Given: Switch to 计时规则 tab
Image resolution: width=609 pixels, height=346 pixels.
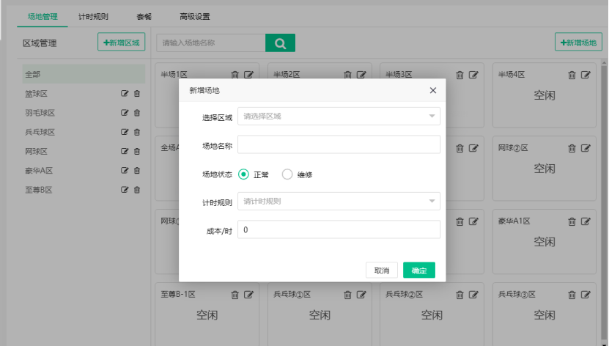Looking at the screenshot, I should pos(94,16).
